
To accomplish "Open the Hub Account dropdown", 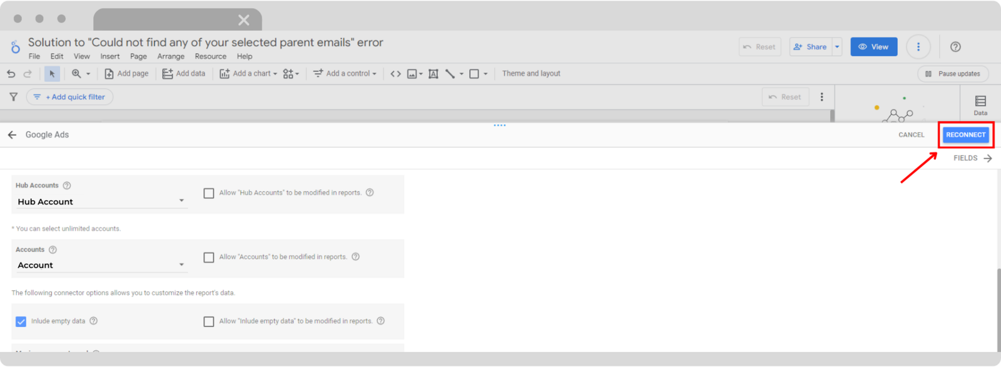I will click(x=101, y=201).
